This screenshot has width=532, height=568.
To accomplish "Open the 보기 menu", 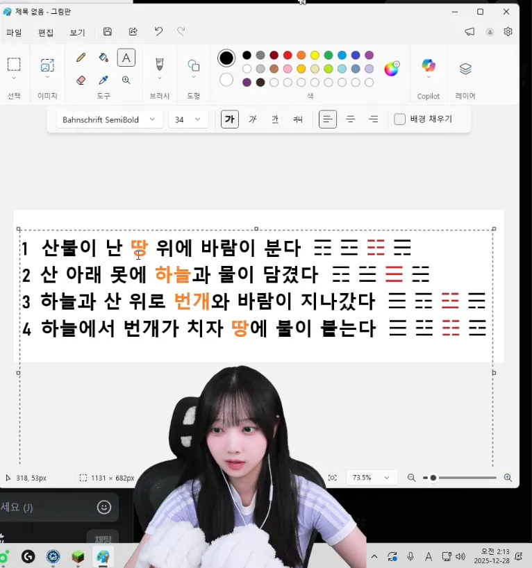I will 77,32.
